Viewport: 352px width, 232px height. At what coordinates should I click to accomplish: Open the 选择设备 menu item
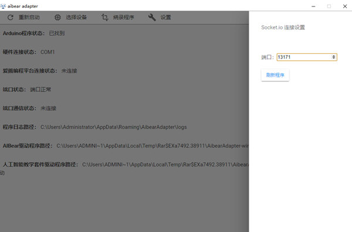tap(76, 17)
